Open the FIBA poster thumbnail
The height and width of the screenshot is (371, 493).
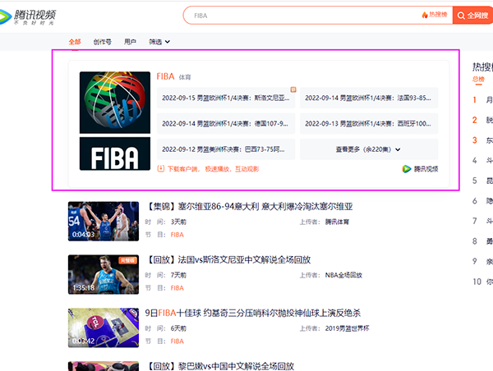point(115,121)
